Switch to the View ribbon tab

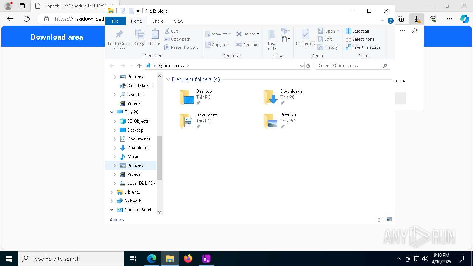[x=178, y=21]
